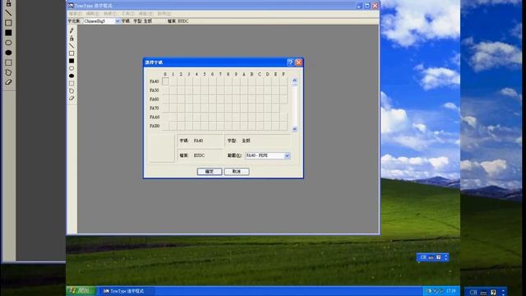Click the code grid scroll-up arrow
This screenshot has height=296, width=526.
[294, 81]
